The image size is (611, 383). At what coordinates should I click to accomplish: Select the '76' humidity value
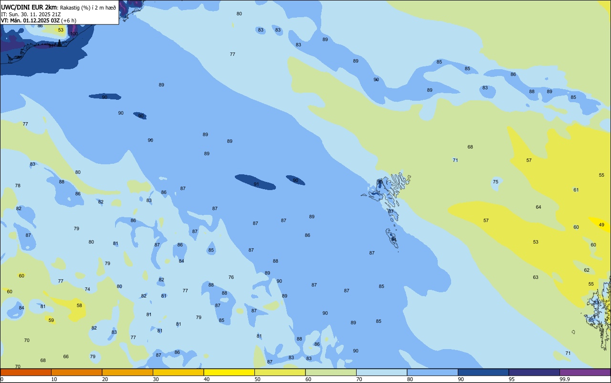[231, 277]
